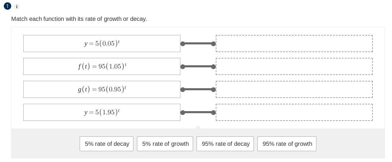
Task: Click the empty drop zone for g(t) = 95(0.95)^t
Action: 294,89
